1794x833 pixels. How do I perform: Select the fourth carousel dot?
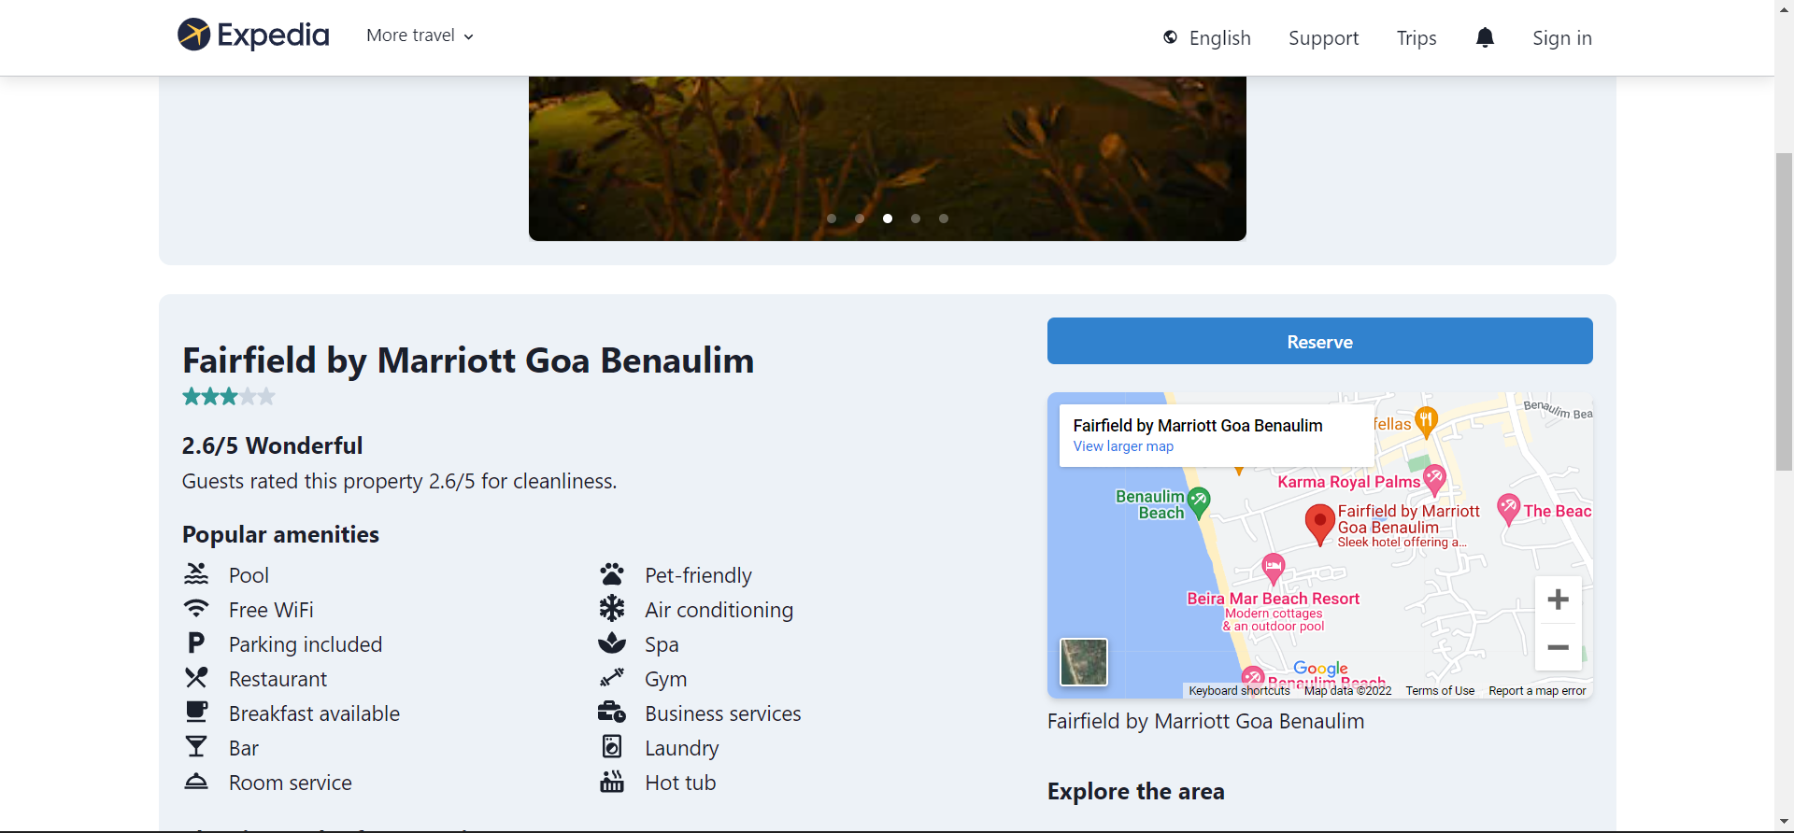coord(916,219)
